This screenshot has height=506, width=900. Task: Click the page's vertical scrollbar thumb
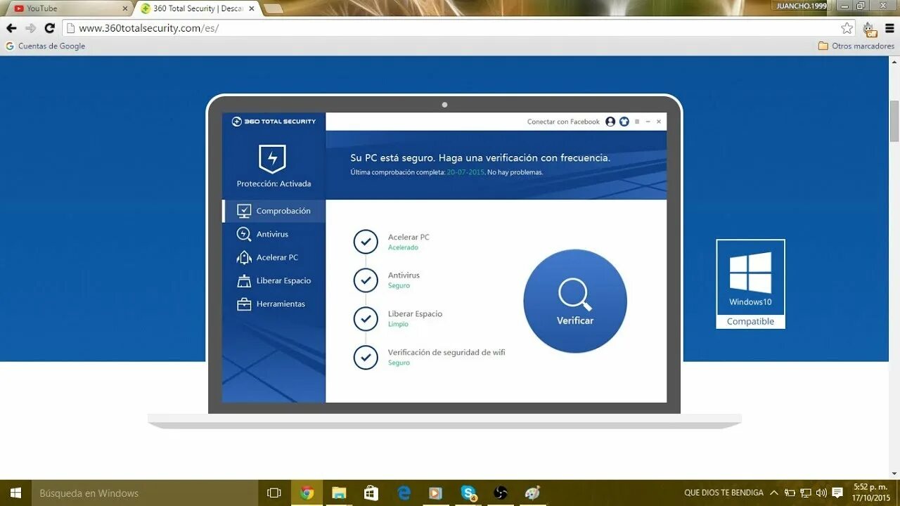pos(894,120)
